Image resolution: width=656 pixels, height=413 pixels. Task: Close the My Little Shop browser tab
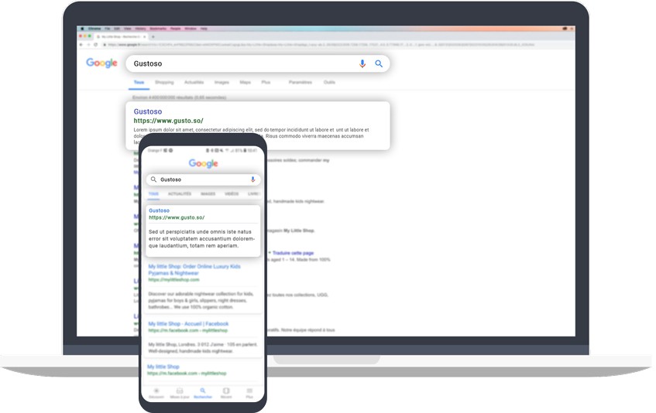(x=144, y=37)
